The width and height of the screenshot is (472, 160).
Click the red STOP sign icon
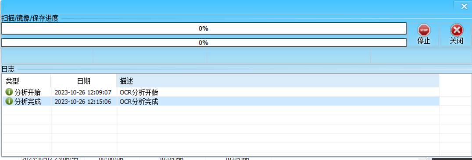click(424, 30)
